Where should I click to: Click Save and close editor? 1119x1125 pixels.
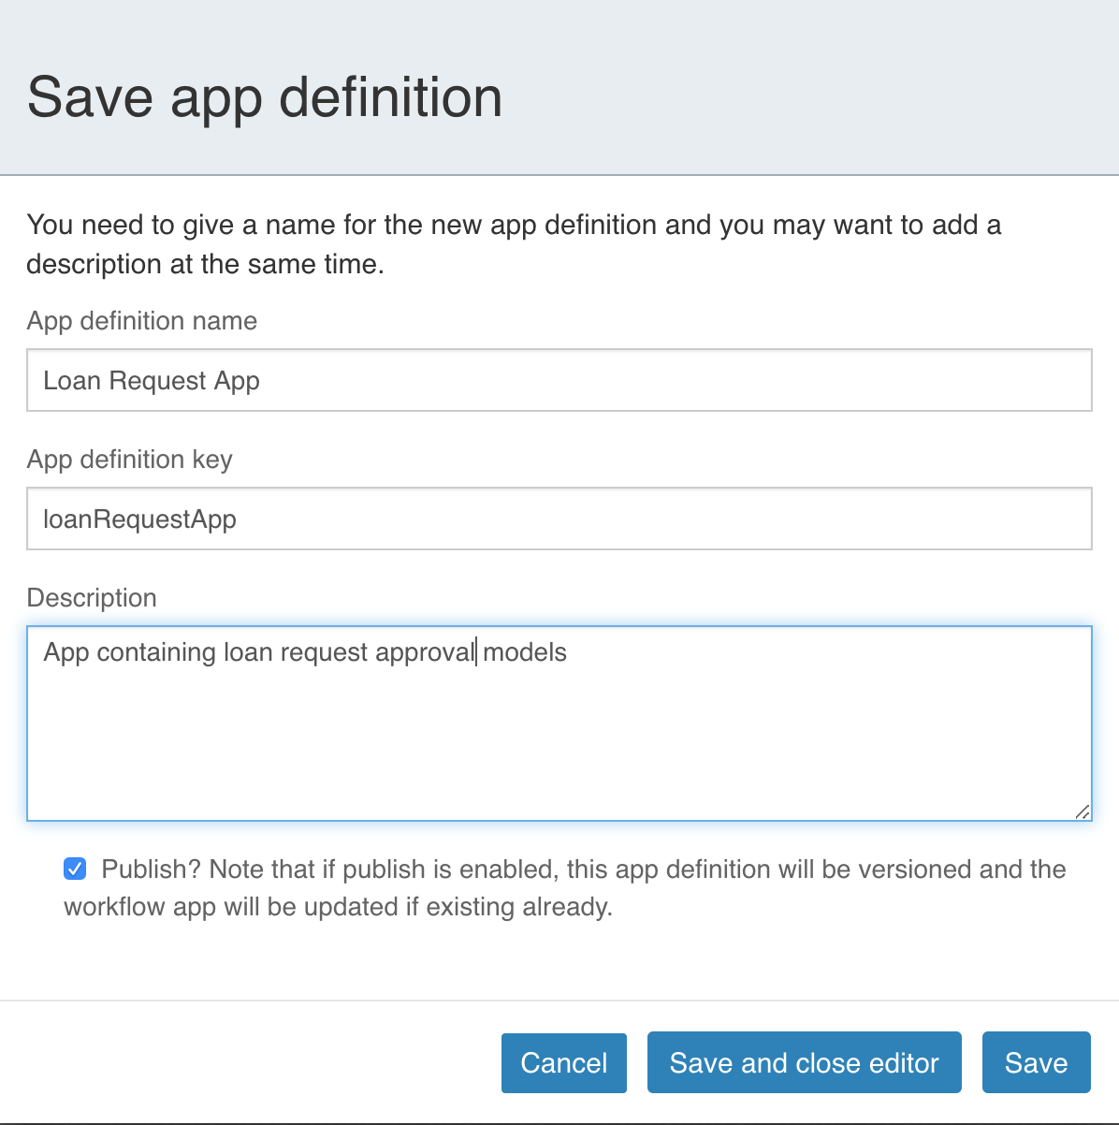point(804,1062)
